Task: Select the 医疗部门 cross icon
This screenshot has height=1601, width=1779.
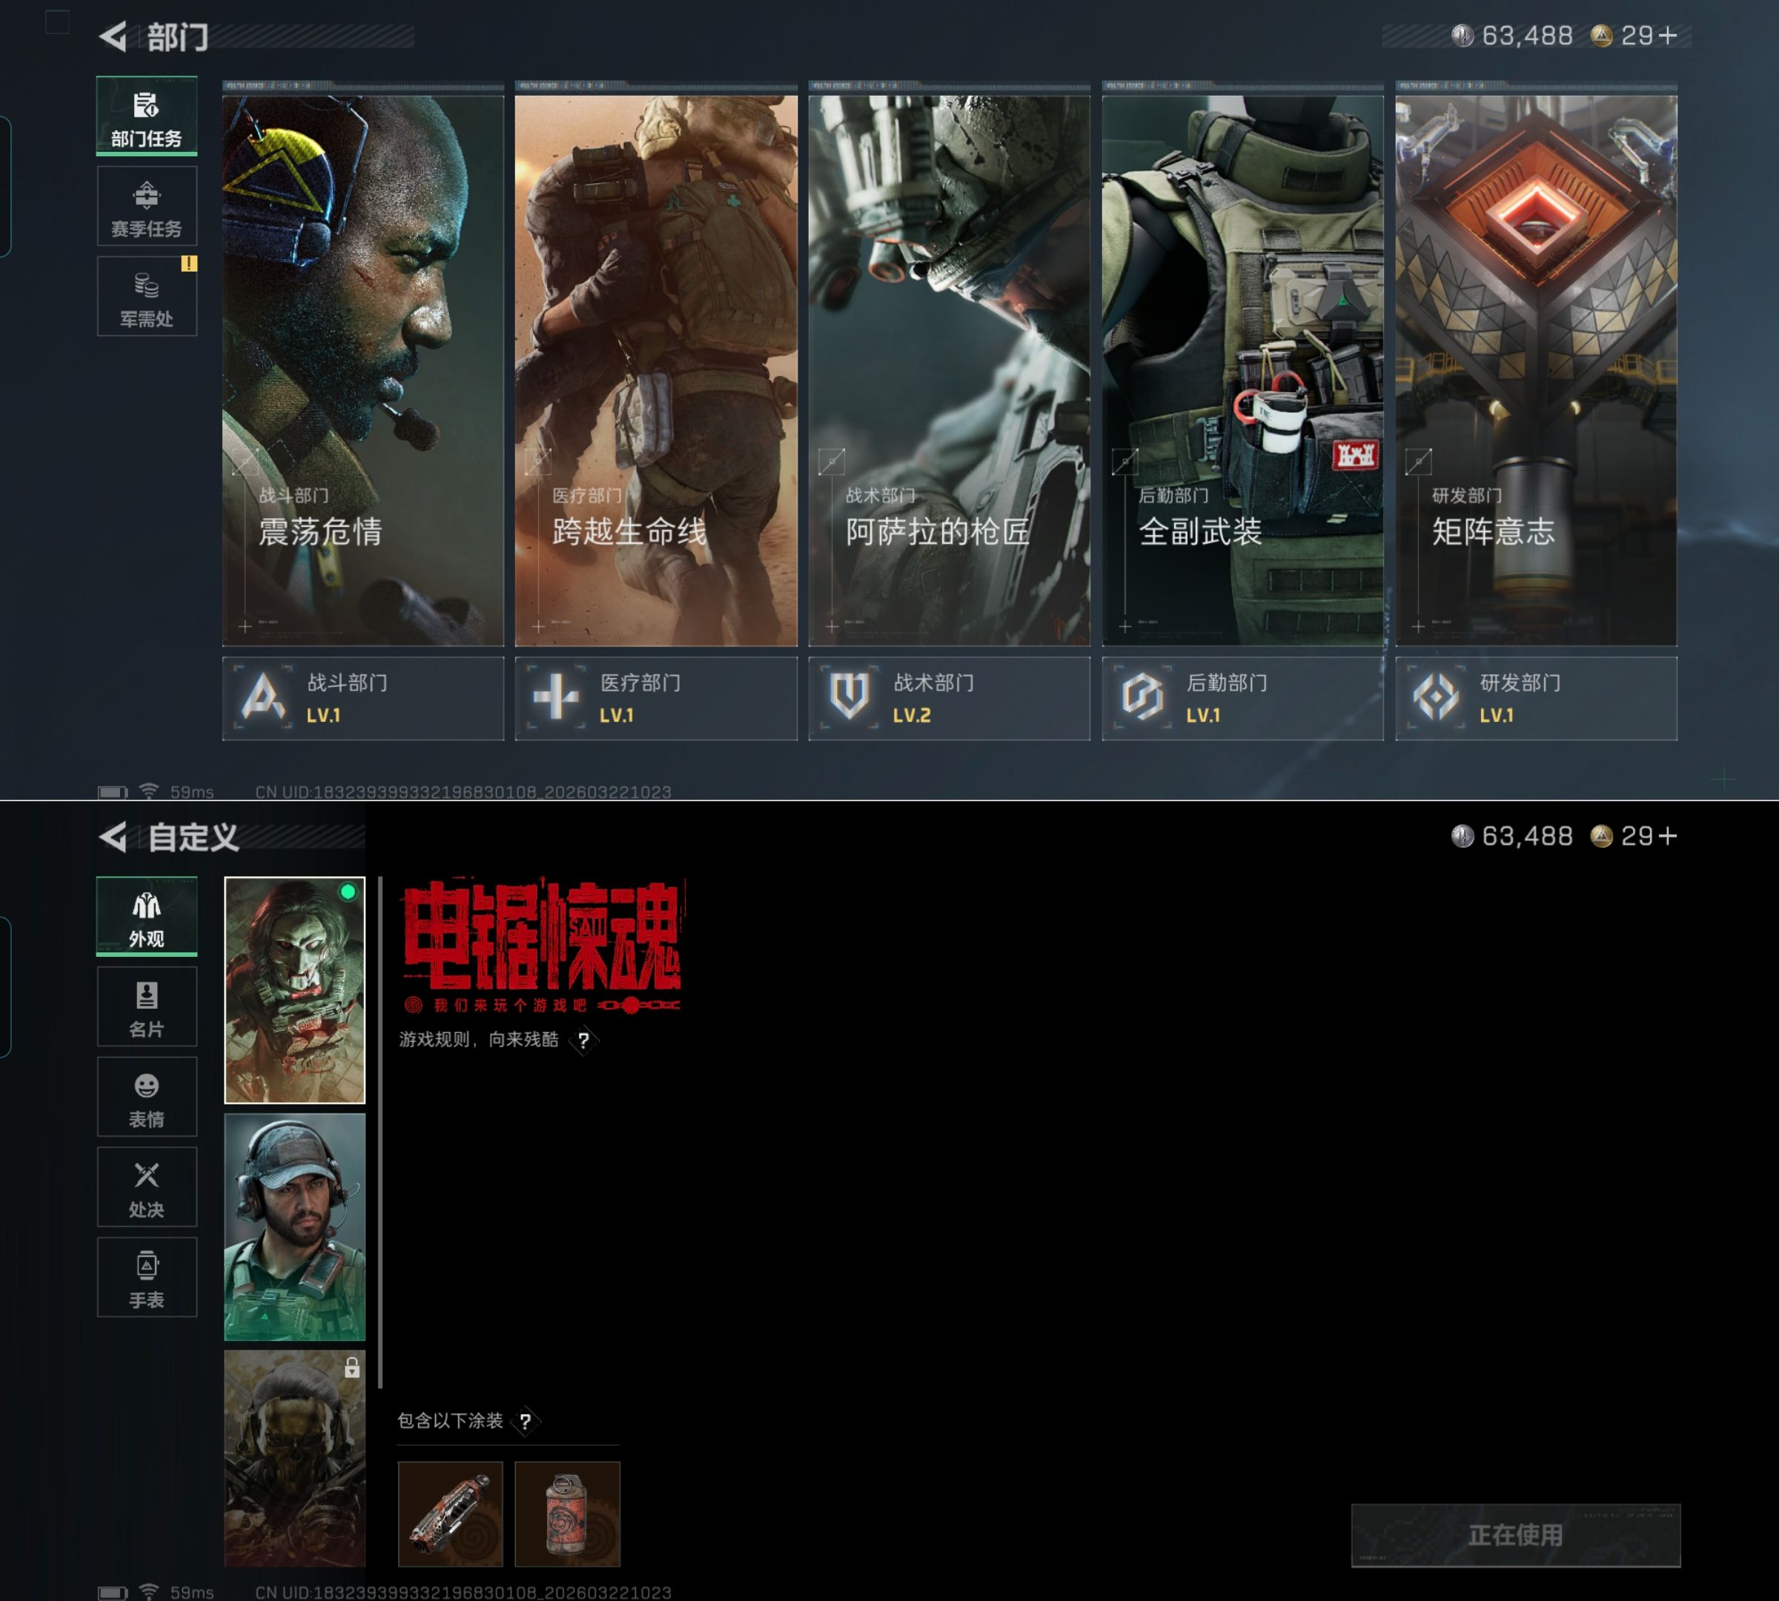Action: 556,697
